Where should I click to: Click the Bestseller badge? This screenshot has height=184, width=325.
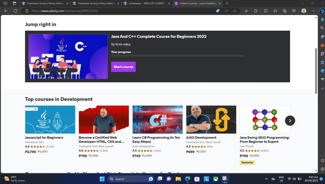click(x=247, y=162)
